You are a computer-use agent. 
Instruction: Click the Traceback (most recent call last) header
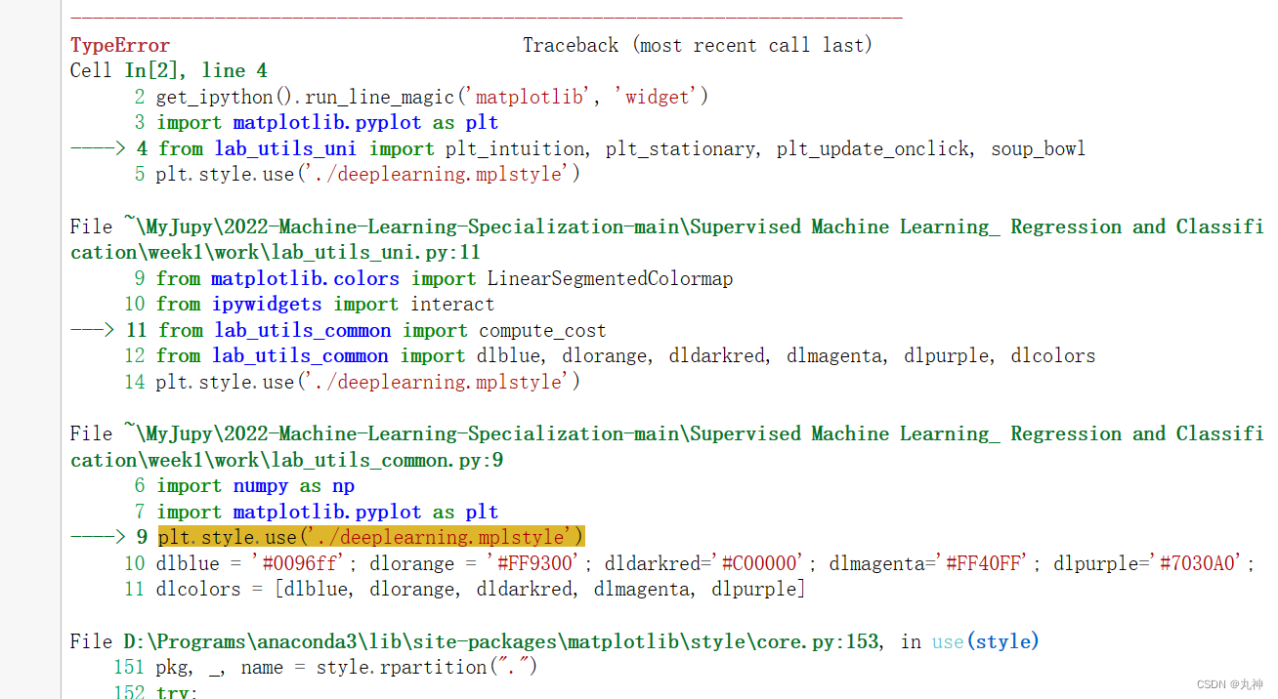pos(697,45)
